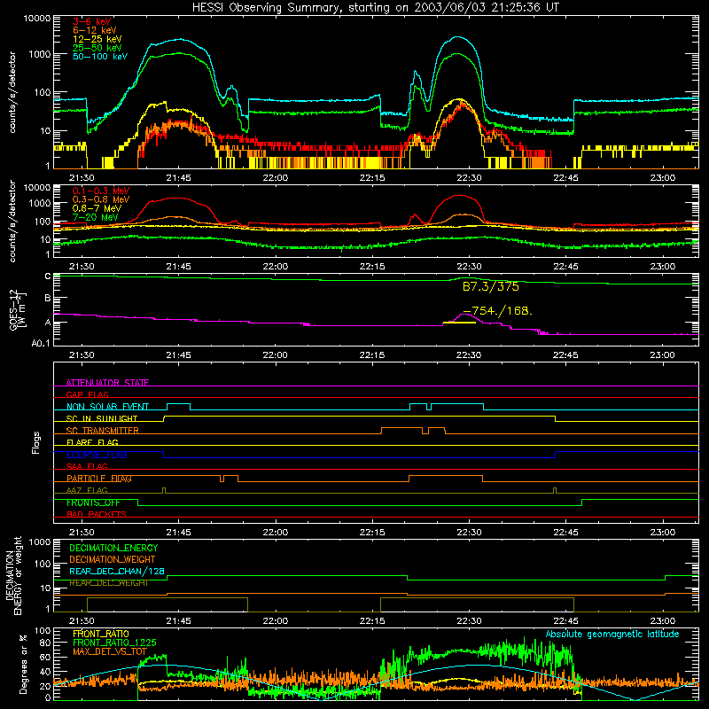The width and height of the screenshot is (709, 709).
Task: Click the 22:00 tick label under the top keV panel
Action: 275,178
